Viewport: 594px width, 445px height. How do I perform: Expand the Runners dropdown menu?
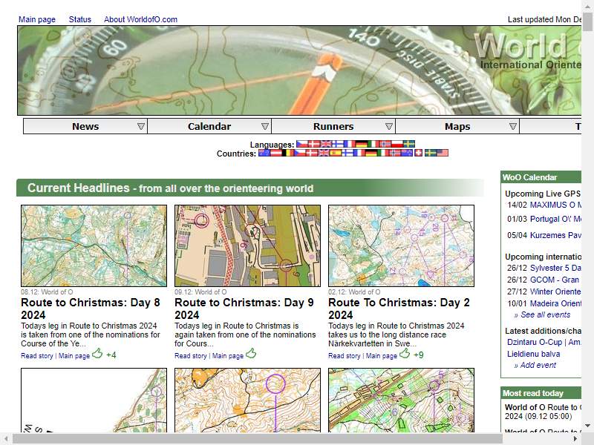click(388, 126)
